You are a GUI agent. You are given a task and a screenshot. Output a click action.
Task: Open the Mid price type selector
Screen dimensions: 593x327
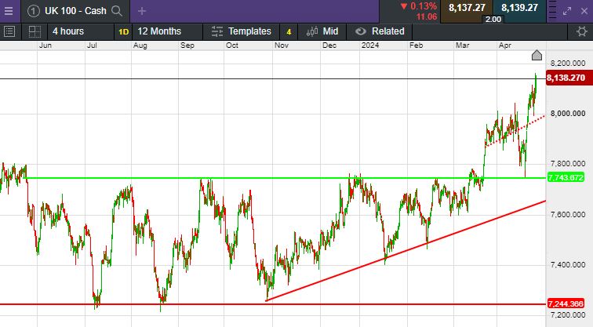(322, 31)
